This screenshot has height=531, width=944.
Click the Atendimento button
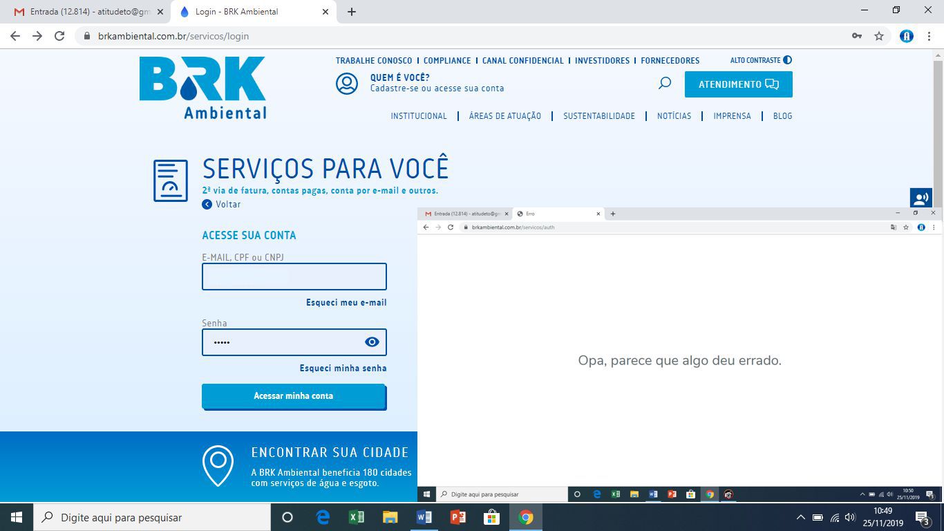pyautogui.click(x=738, y=84)
